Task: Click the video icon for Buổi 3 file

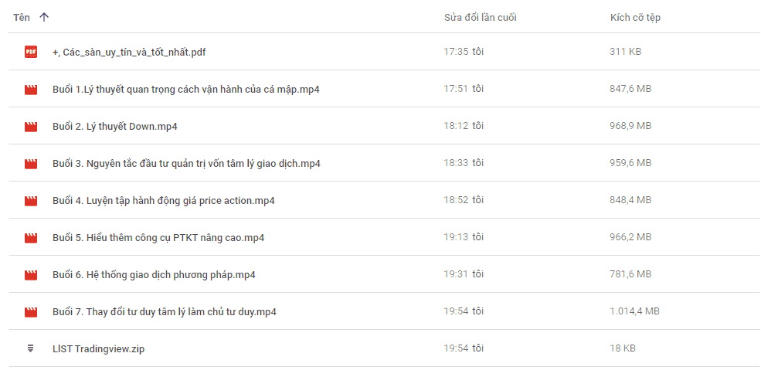Action: (31, 164)
